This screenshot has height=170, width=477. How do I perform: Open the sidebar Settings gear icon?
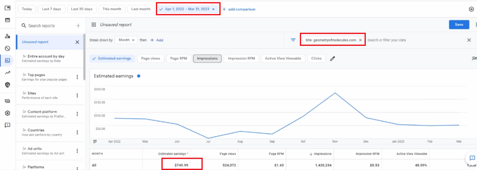[8, 113]
